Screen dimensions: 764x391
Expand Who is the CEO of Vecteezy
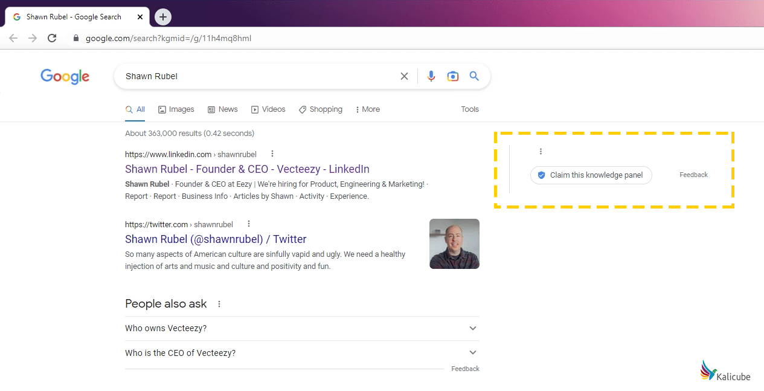click(x=302, y=353)
